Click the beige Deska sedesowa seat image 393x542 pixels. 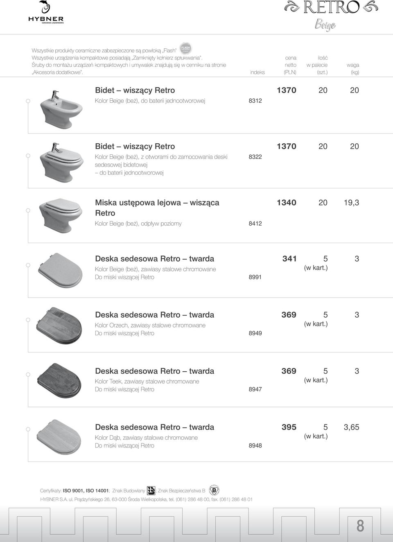pos(59,271)
